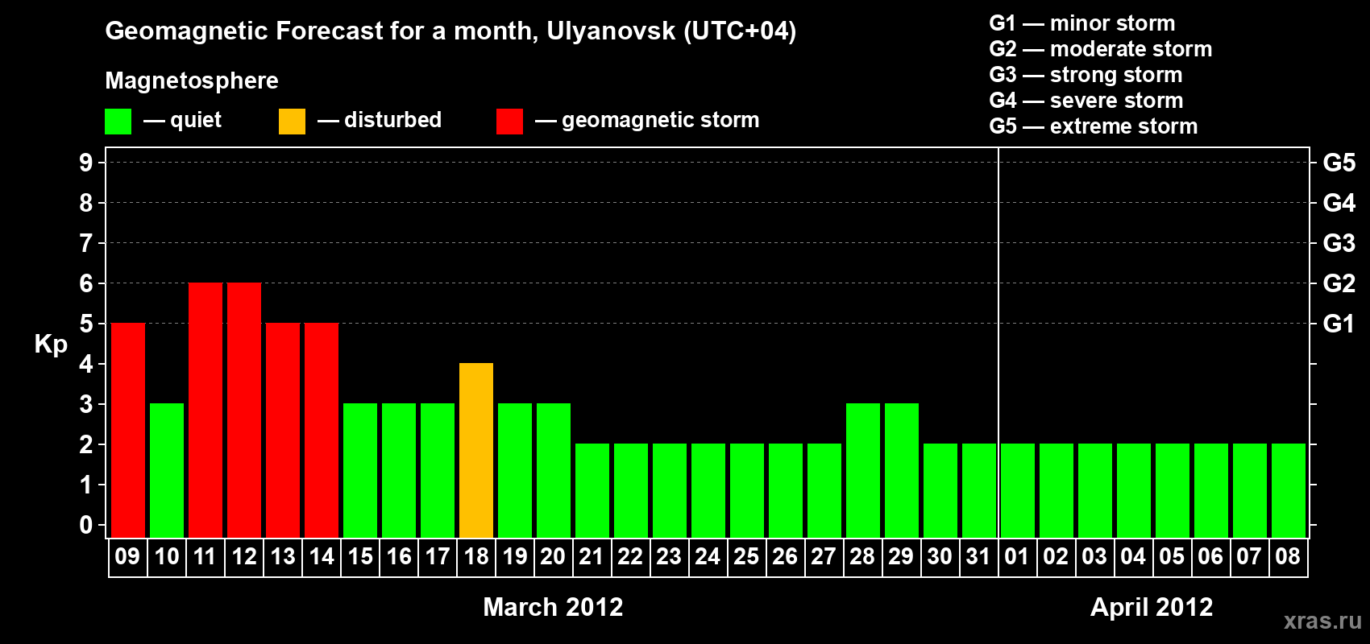Click the 'G4 — severe storm' legend text

tap(1086, 101)
